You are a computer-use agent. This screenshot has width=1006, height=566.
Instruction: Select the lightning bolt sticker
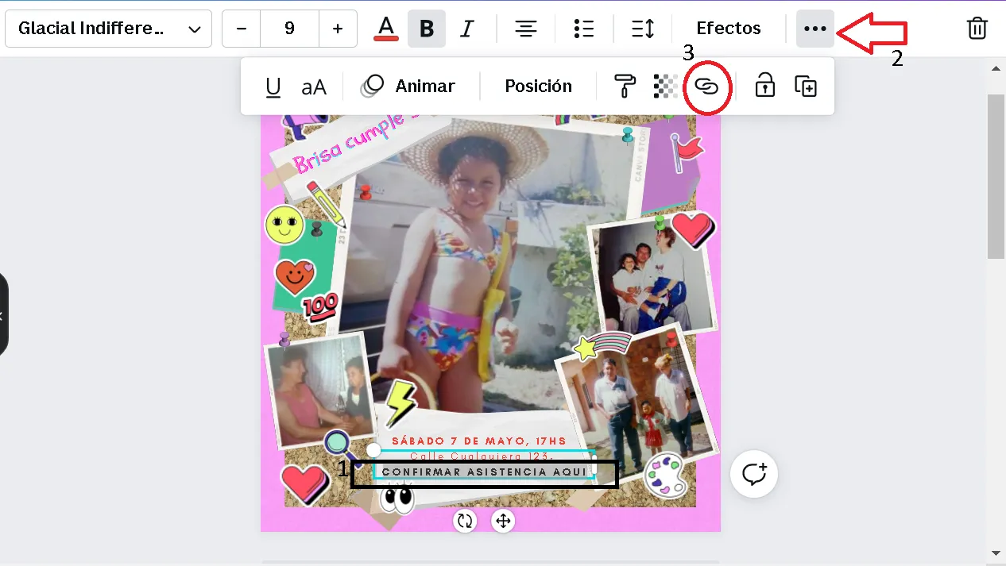click(400, 403)
